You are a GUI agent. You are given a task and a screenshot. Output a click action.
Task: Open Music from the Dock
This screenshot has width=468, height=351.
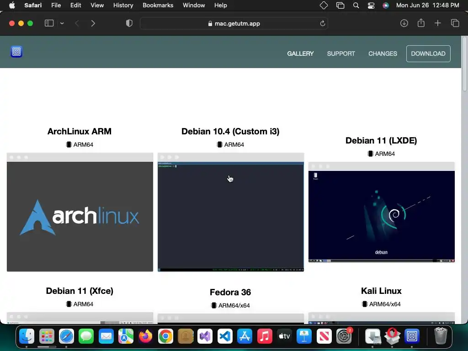(x=265, y=336)
